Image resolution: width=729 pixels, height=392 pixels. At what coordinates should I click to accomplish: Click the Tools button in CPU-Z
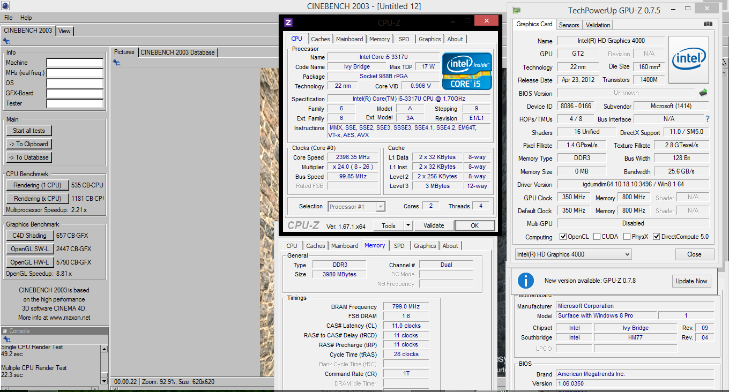point(389,225)
